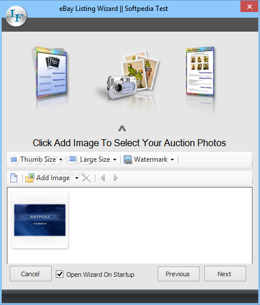Move image right with forward arrow

[x=116, y=178]
